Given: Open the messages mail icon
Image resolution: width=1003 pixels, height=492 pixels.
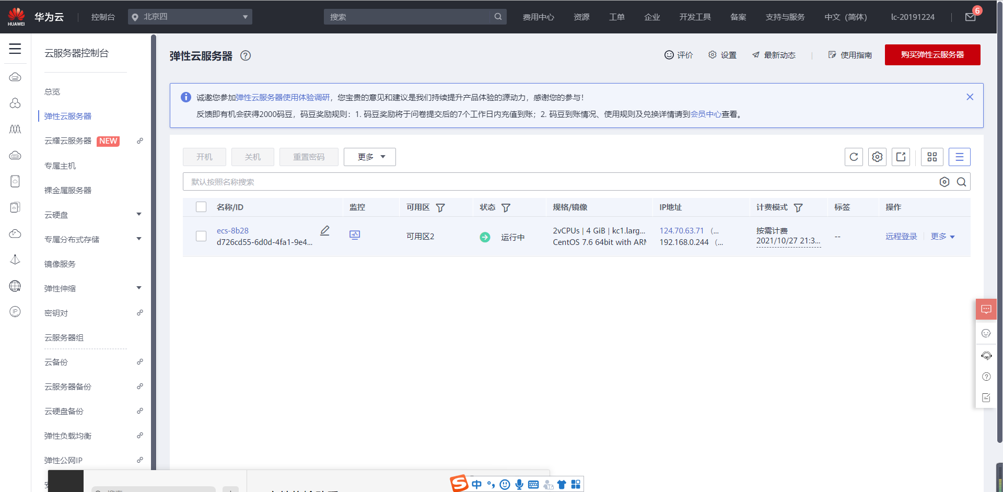Looking at the screenshot, I should coord(971,17).
